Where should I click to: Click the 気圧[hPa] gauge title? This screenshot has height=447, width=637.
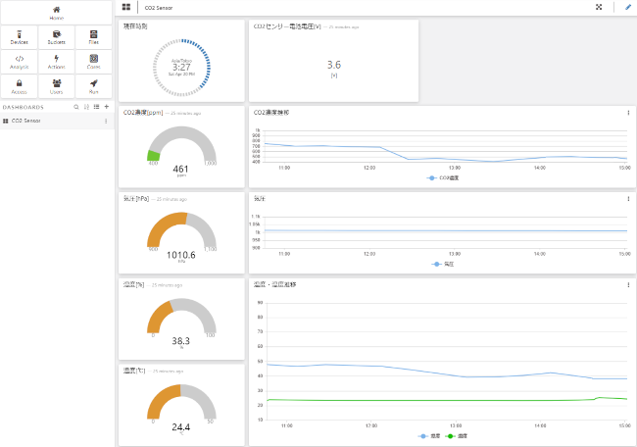click(136, 199)
